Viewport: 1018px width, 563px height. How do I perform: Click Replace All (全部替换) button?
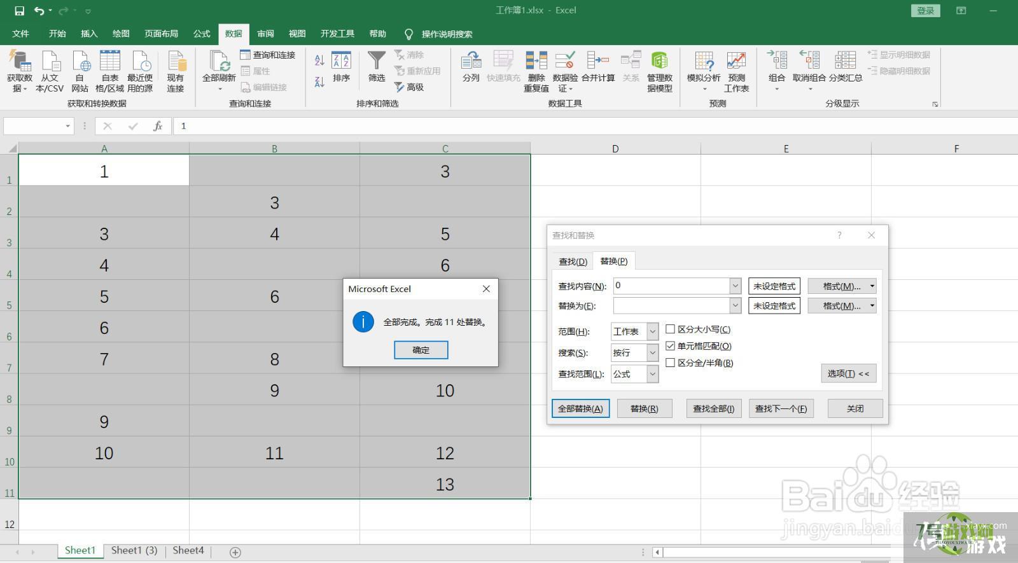[580, 408]
